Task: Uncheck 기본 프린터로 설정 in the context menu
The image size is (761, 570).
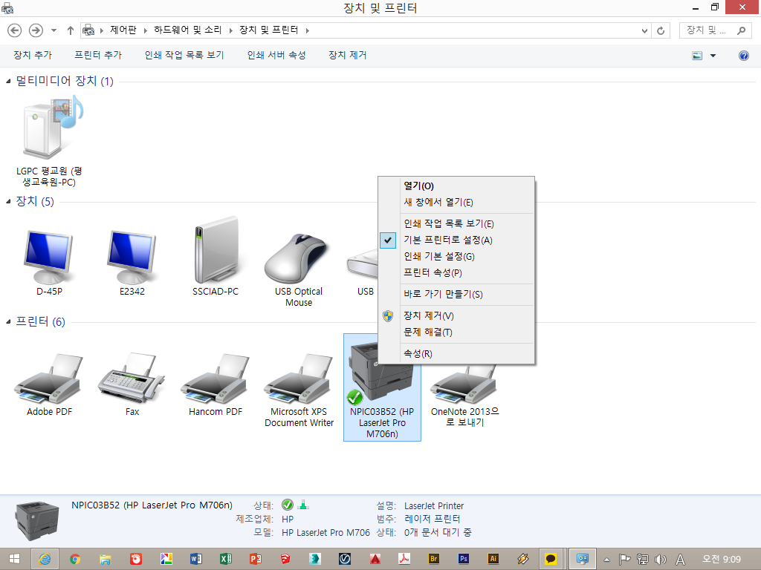Action: pyautogui.click(x=447, y=240)
